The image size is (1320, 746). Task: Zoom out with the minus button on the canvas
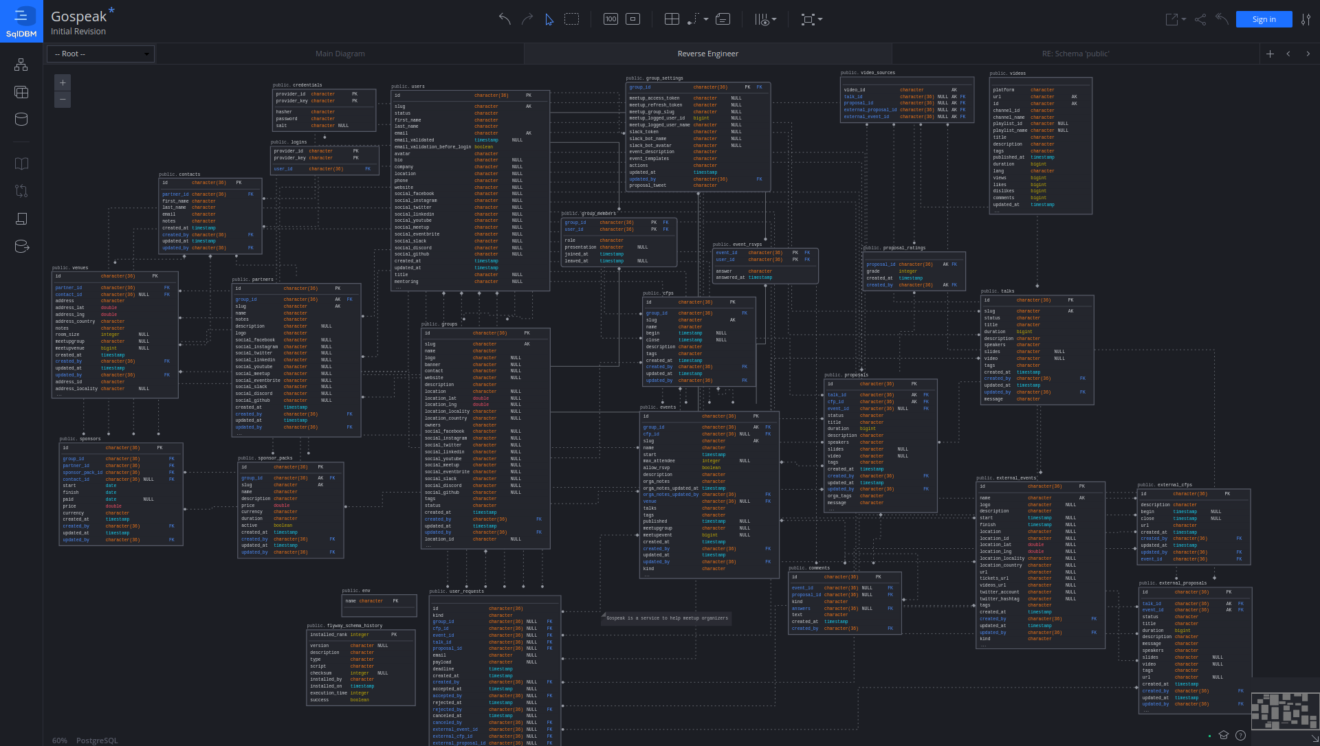coord(63,100)
